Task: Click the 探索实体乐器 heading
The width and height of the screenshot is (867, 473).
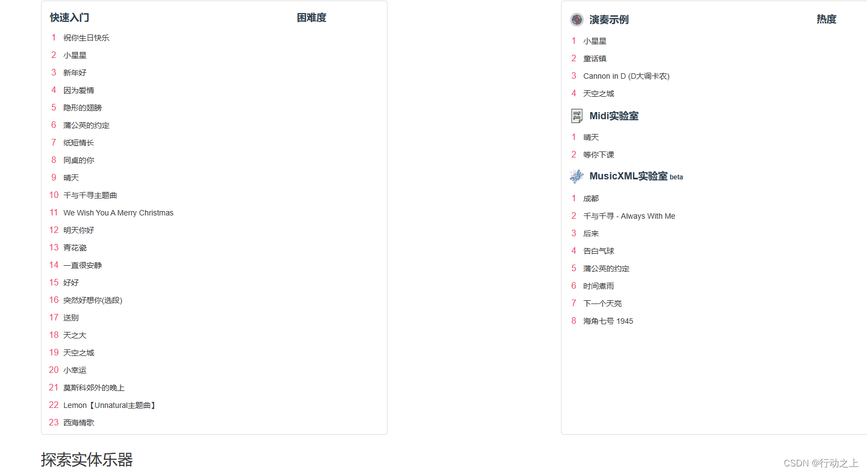Action: (x=87, y=460)
